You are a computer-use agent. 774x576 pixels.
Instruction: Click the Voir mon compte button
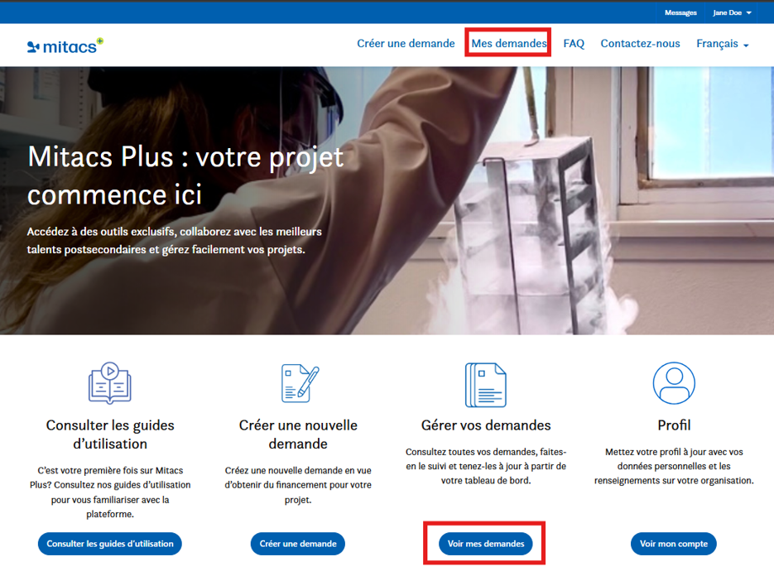(674, 544)
